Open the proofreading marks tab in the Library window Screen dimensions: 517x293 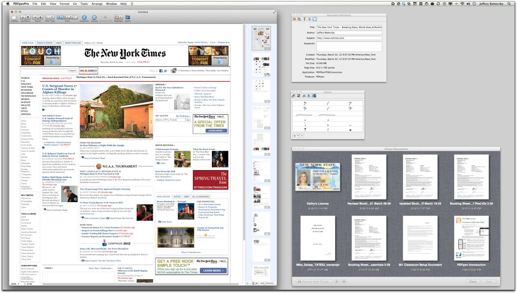314,96
